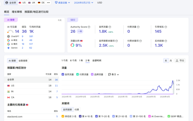Toggle the 第 11-20 名 checkbox
The image size is (193, 121).
[96, 116]
